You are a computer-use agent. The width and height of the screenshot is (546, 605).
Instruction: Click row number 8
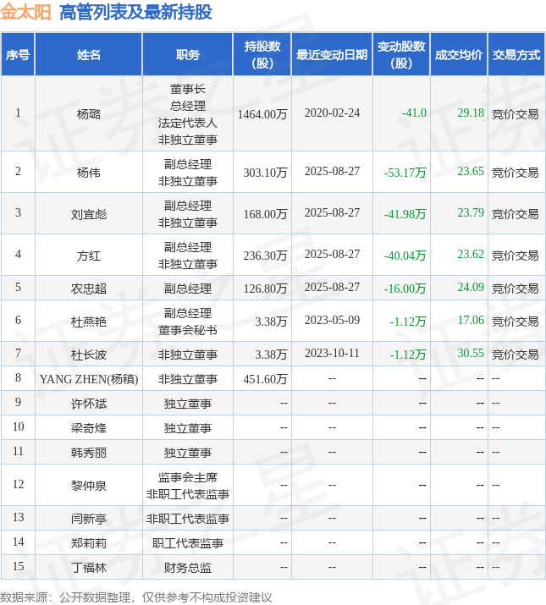pyautogui.click(x=18, y=377)
